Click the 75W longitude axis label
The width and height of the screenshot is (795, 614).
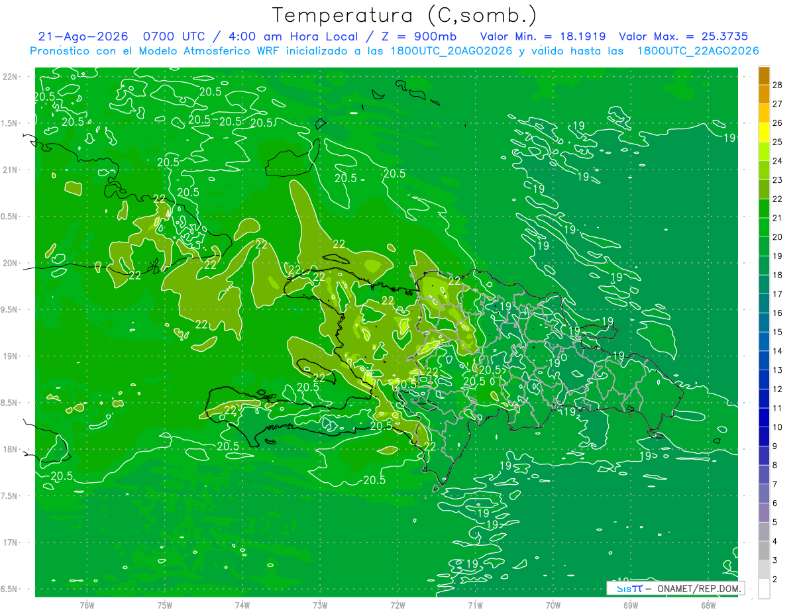point(165,605)
